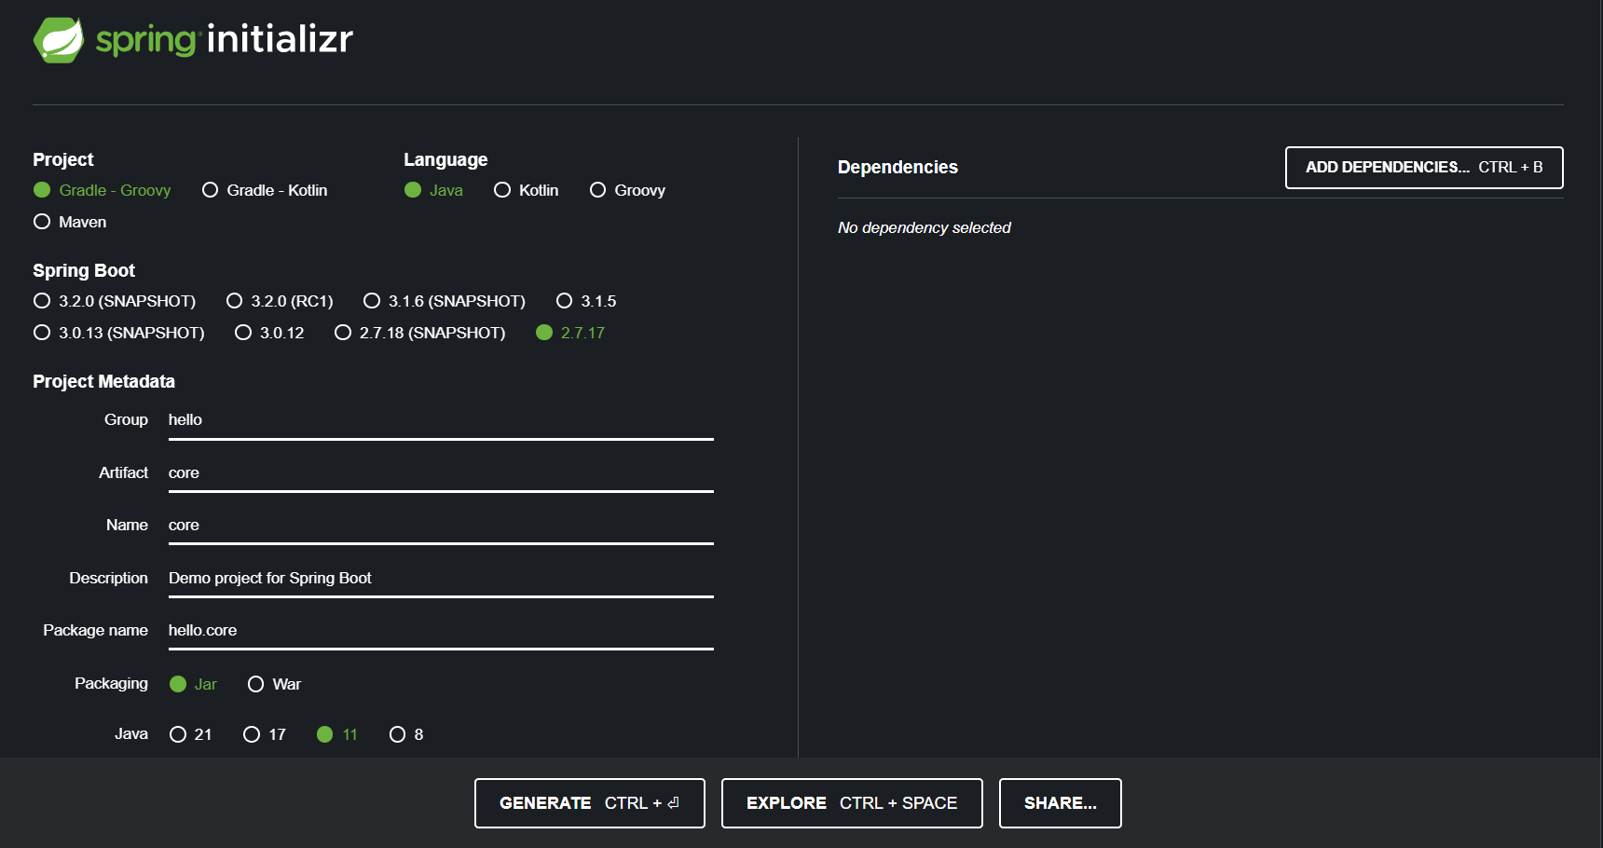Viewport: 1603px width, 848px height.
Task: Select Java version 8
Action: click(406, 734)
